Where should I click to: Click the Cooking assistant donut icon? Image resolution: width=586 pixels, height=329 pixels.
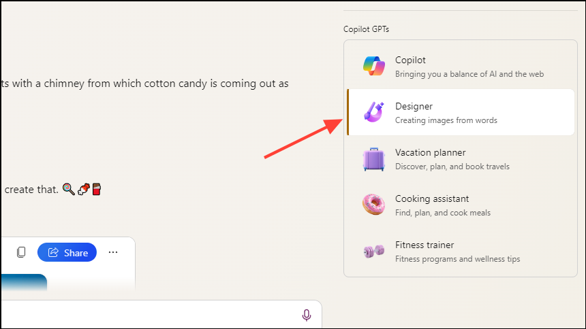373,205
